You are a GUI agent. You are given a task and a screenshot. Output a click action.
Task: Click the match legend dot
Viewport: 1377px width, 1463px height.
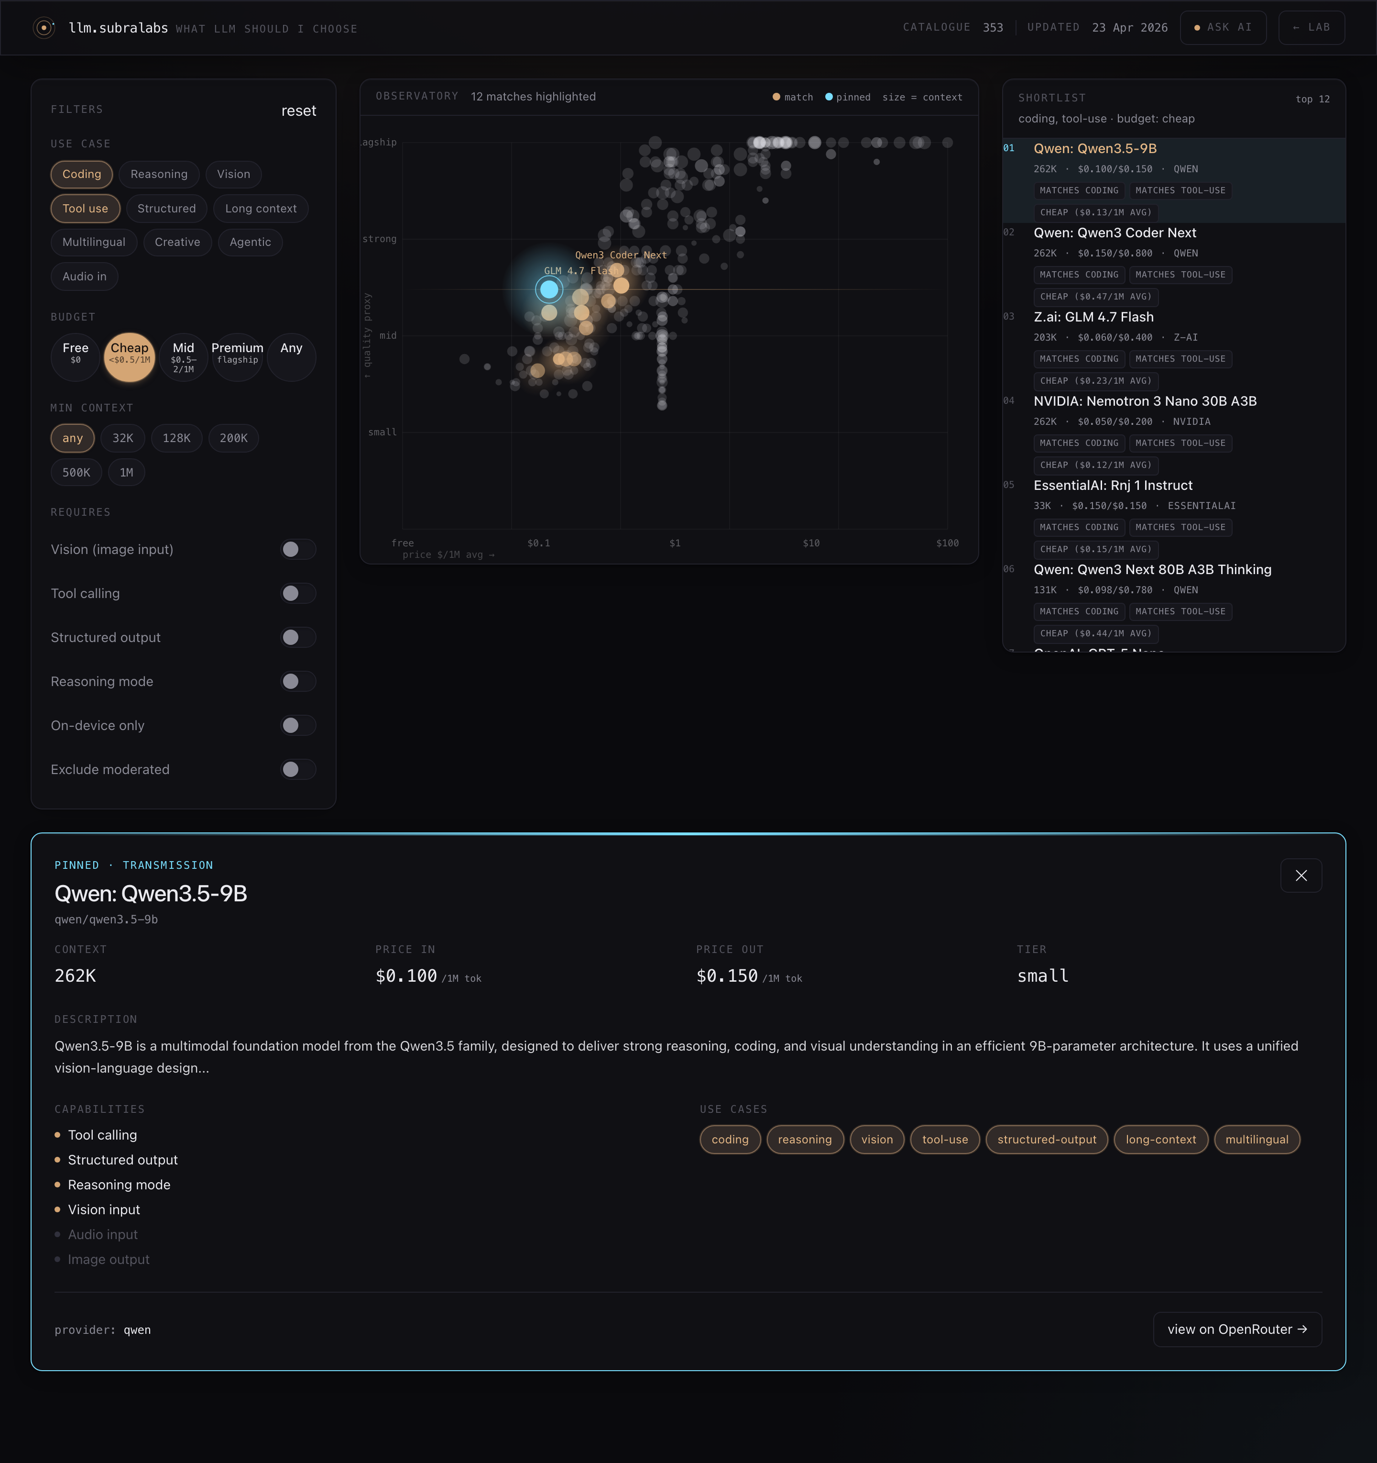(x=776, y=97)
